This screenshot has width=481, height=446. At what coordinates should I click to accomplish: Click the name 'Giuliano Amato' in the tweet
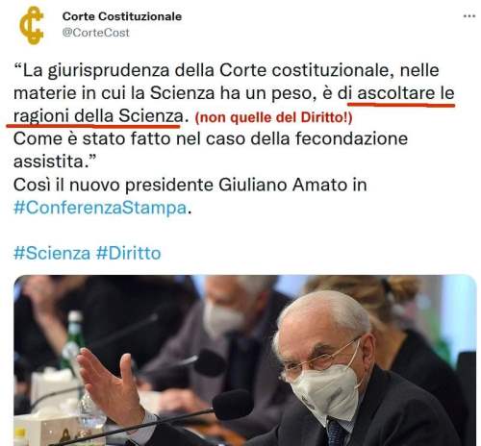point(283,185)
